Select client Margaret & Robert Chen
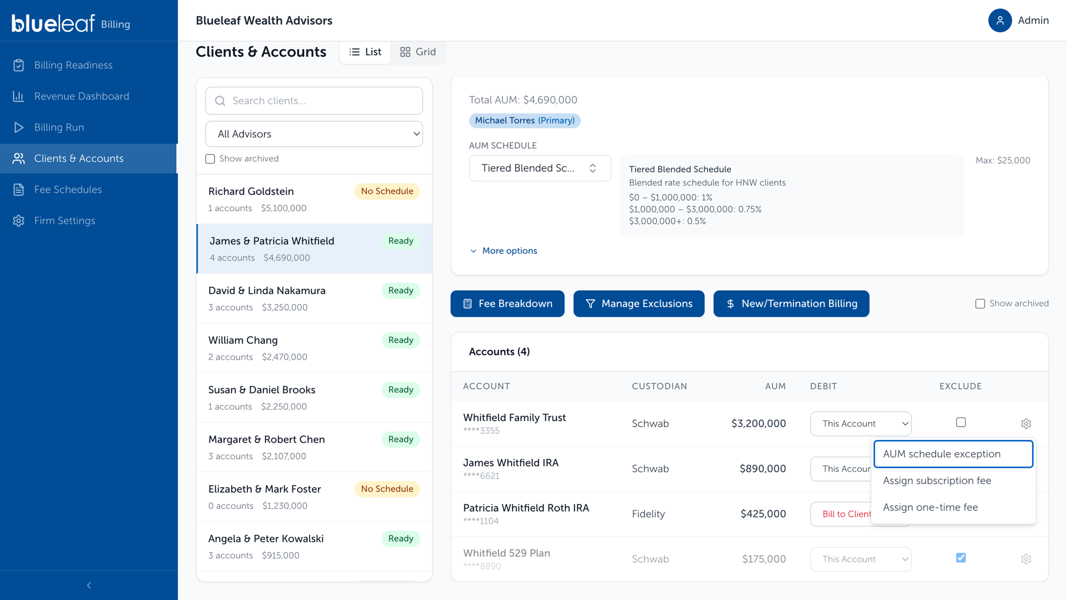Viewport: 1067px width, 600px height. (314, 447)
